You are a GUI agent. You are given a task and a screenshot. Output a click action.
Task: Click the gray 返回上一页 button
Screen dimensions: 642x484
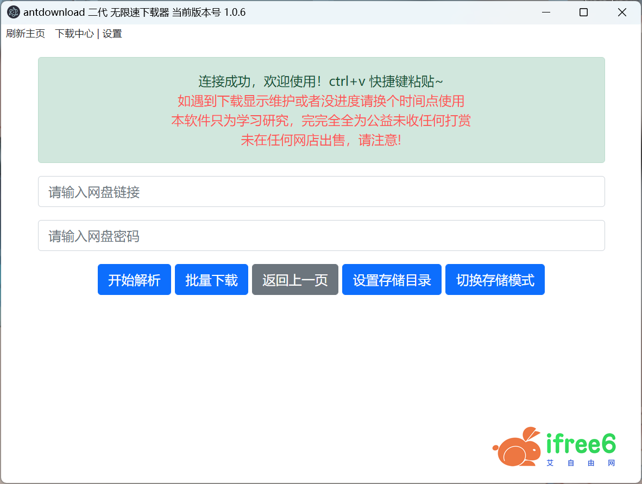(x=295, y=280)
